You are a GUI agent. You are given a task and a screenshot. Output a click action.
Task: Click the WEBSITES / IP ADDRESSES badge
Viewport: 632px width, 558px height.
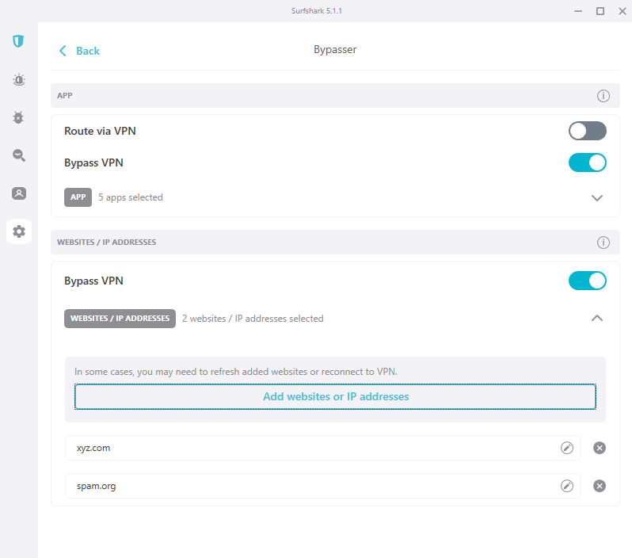point(120,319)
